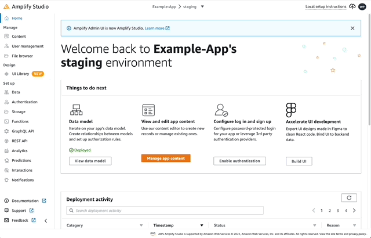The image size is (371, 238).
Task: Click the Authentication icon in sidebar
Action: click(x=6, y=102)
